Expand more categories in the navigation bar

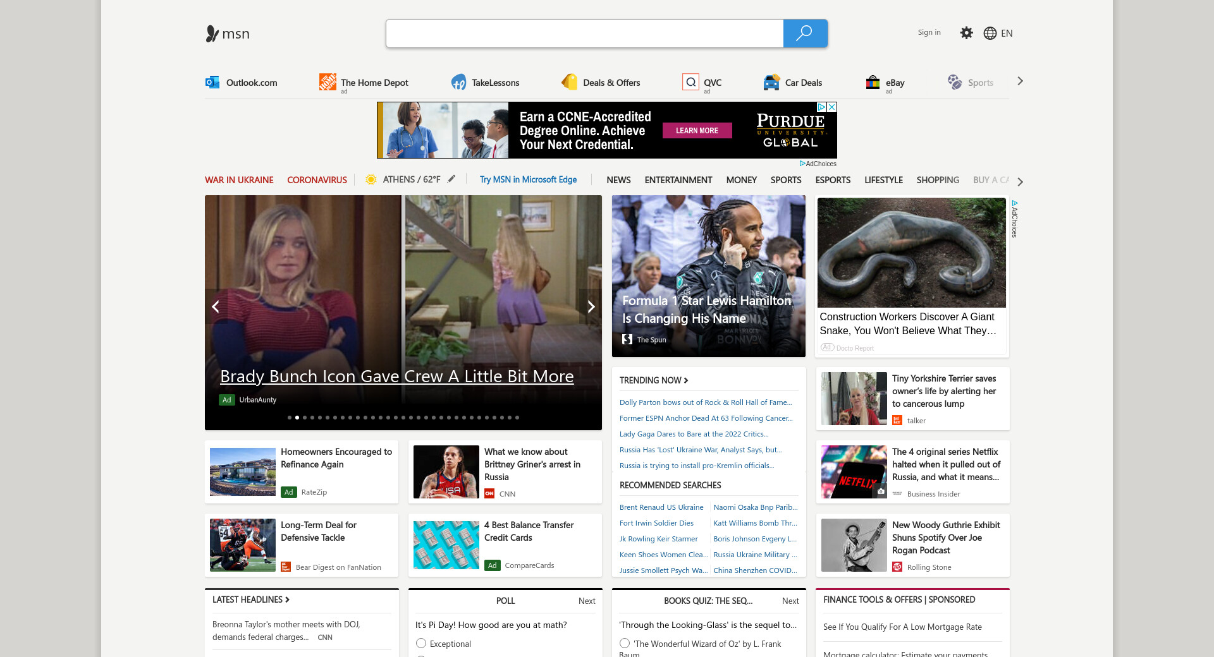click(x=1020, y=181)
